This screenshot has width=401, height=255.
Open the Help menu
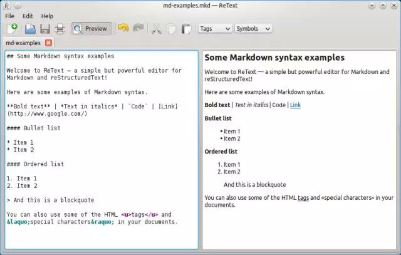coord(48,16)
